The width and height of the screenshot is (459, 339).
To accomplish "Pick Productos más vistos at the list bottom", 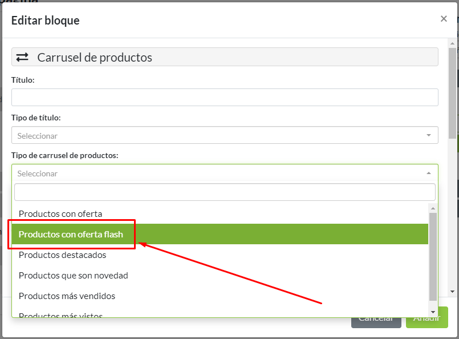I will [x=59, y=314].
